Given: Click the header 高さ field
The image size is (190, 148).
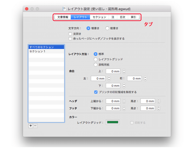Looking at the screenshot, I should pyautogui.click(x=148, y=101).
